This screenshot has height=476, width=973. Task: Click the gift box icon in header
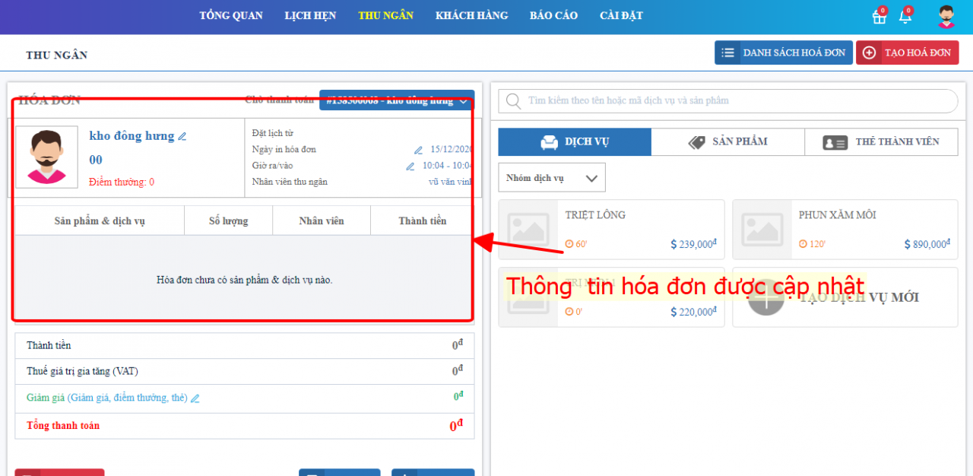(879, 17)
